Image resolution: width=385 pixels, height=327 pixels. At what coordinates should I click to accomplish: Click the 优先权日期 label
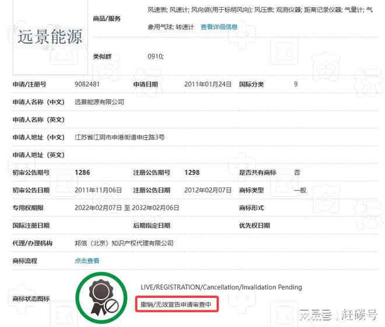tap(254, 225)
